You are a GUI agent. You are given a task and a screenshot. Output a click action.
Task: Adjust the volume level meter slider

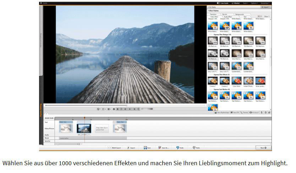[x=147, y=109]
